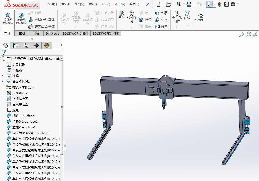Open the New document dropdown arrow
Image resolution: width=259 pixels, height=181 pixels.
click(164, 4)
